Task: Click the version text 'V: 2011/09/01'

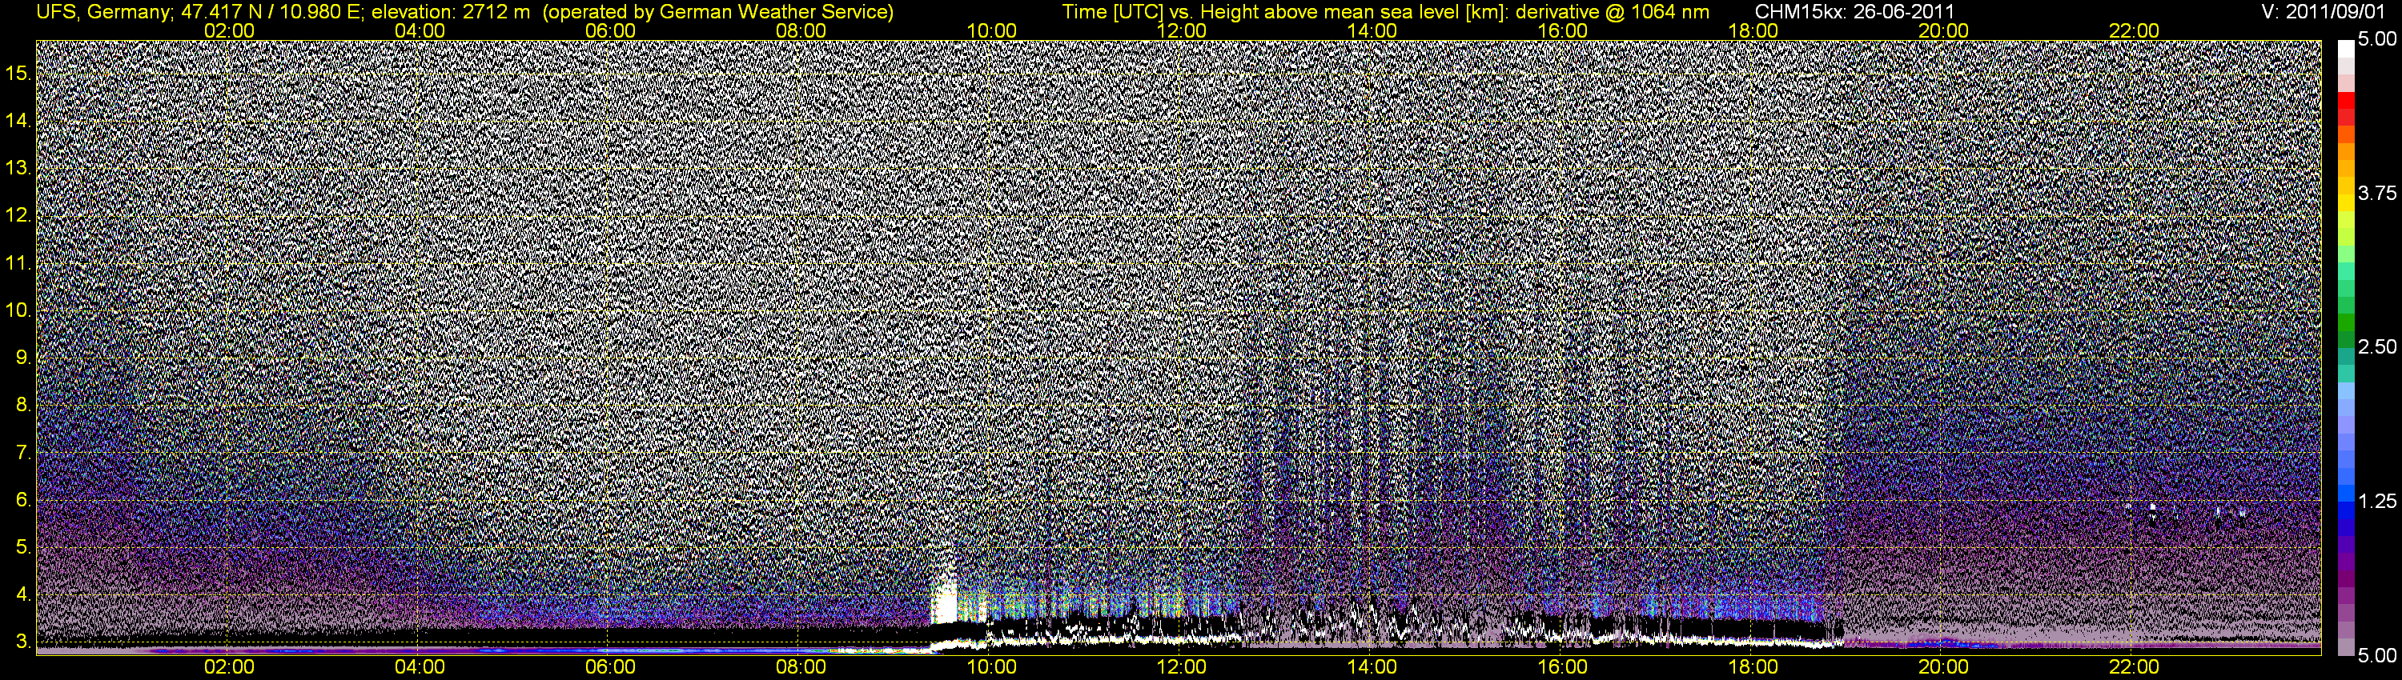Action: click(x=2324, y=11)
